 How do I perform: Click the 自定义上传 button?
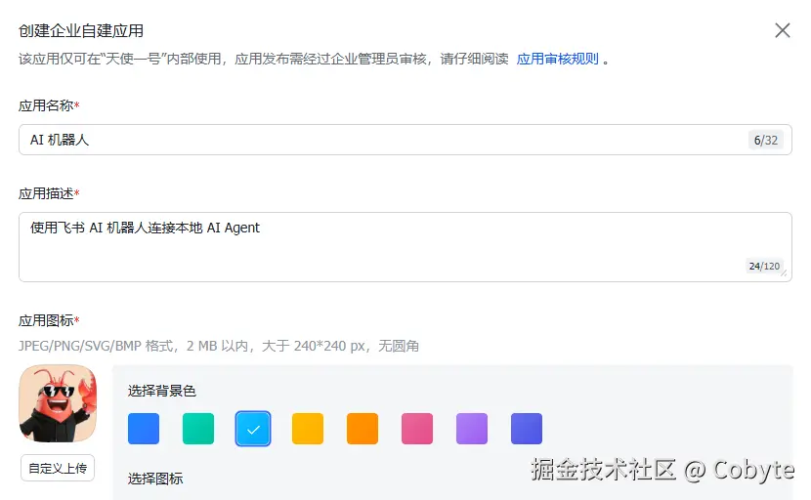coord(58,468)
